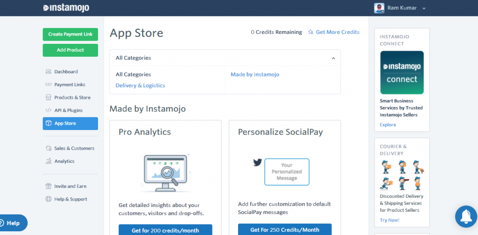Click the Instamojo logo in header
Viewport: 478px width, 235px height.
pyautogui.click(x=66, y=8)
